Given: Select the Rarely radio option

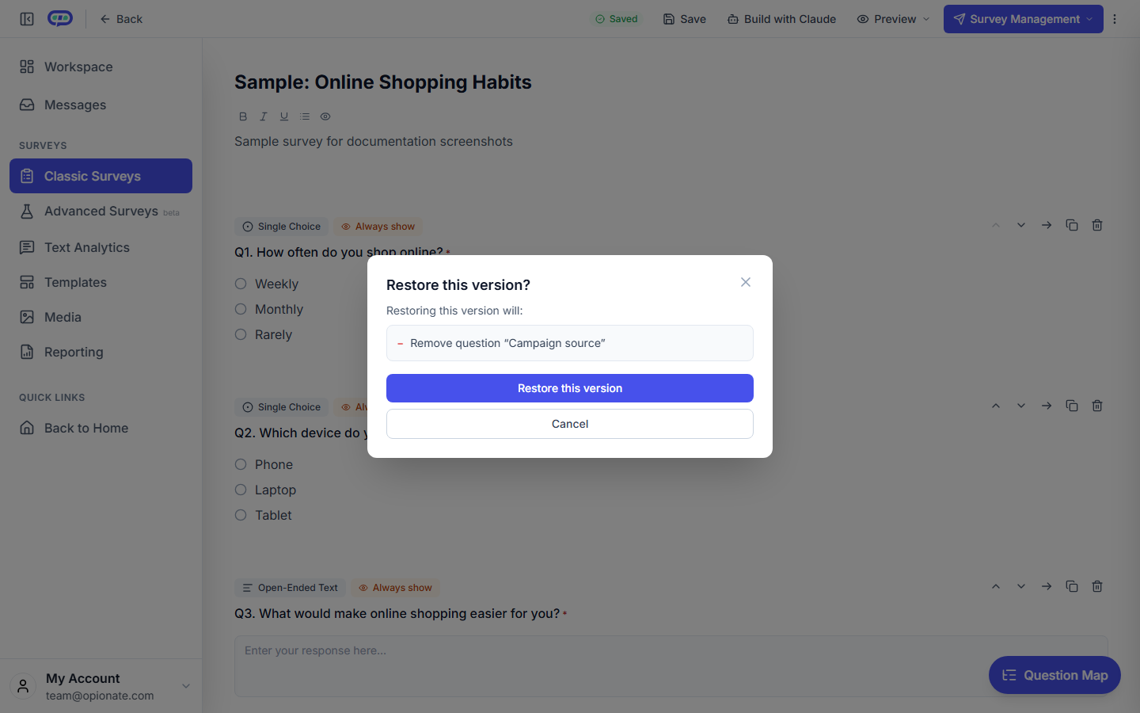Looking at the screenshot, I should 241,334.
